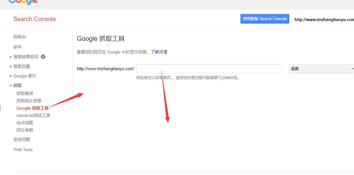Open 站点地图 submenu item
The width and height of the screenshot is (354, 175).
(25, 123)
